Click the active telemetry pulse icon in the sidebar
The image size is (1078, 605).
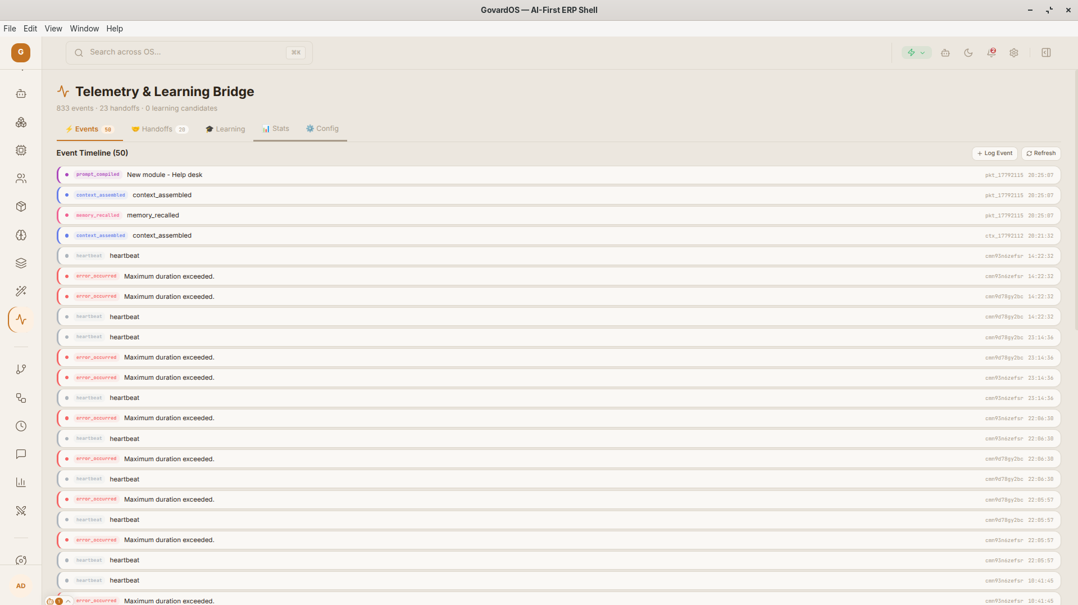(x=21, y=320)
